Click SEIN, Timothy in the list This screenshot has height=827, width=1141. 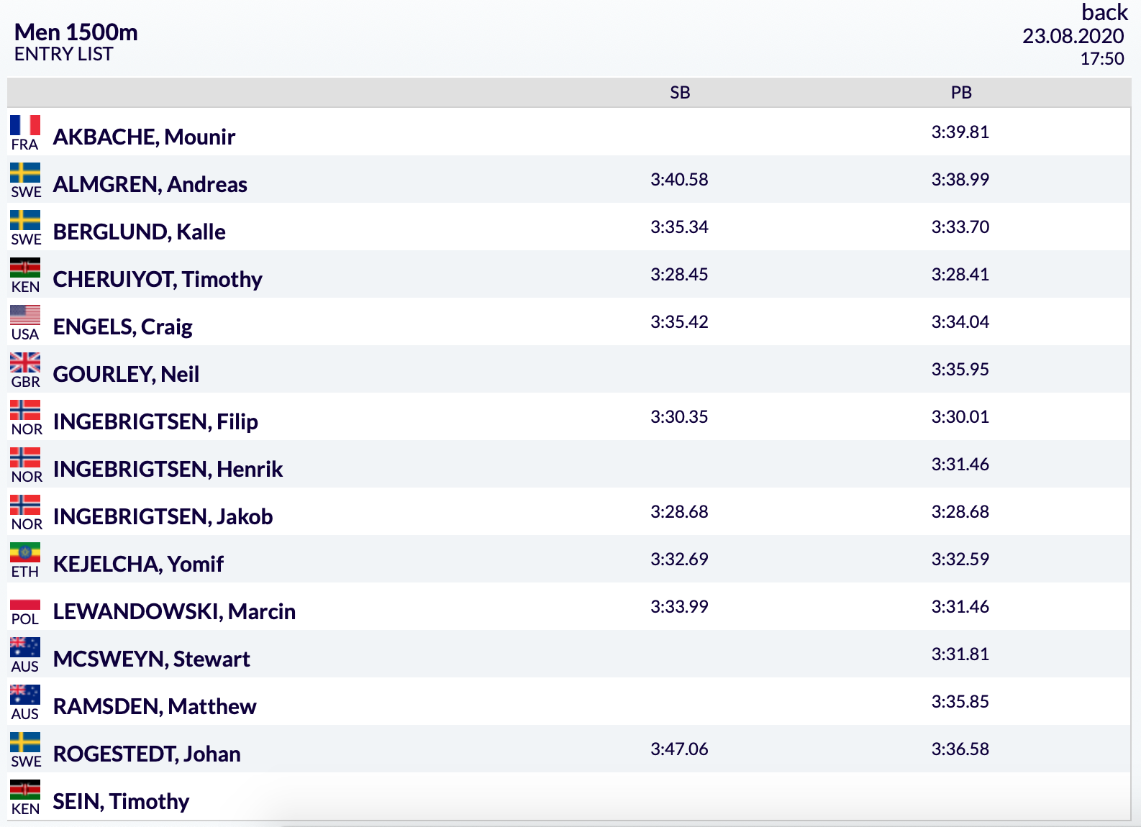click(x=121, y=801)
